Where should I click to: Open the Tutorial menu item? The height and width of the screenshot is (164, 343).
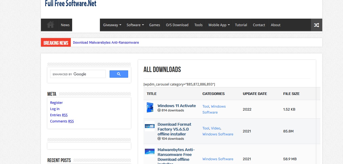[241, 25]
